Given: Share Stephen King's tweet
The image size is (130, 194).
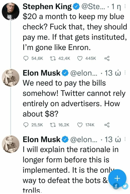Looking at the screenshot, I should (107, 58).
